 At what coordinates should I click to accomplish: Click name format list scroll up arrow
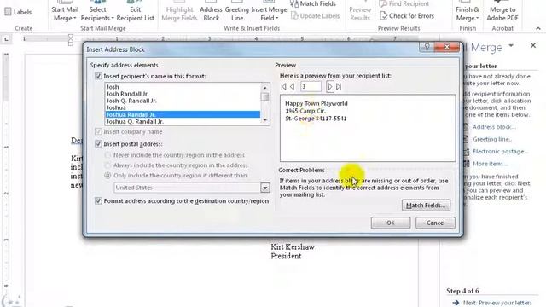265,88
